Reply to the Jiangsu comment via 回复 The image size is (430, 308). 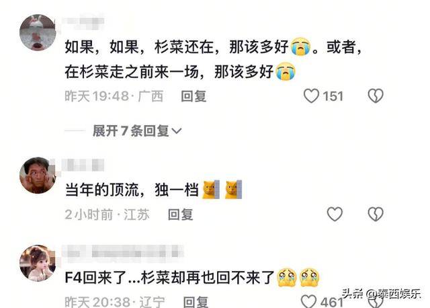tap(181, 215)
